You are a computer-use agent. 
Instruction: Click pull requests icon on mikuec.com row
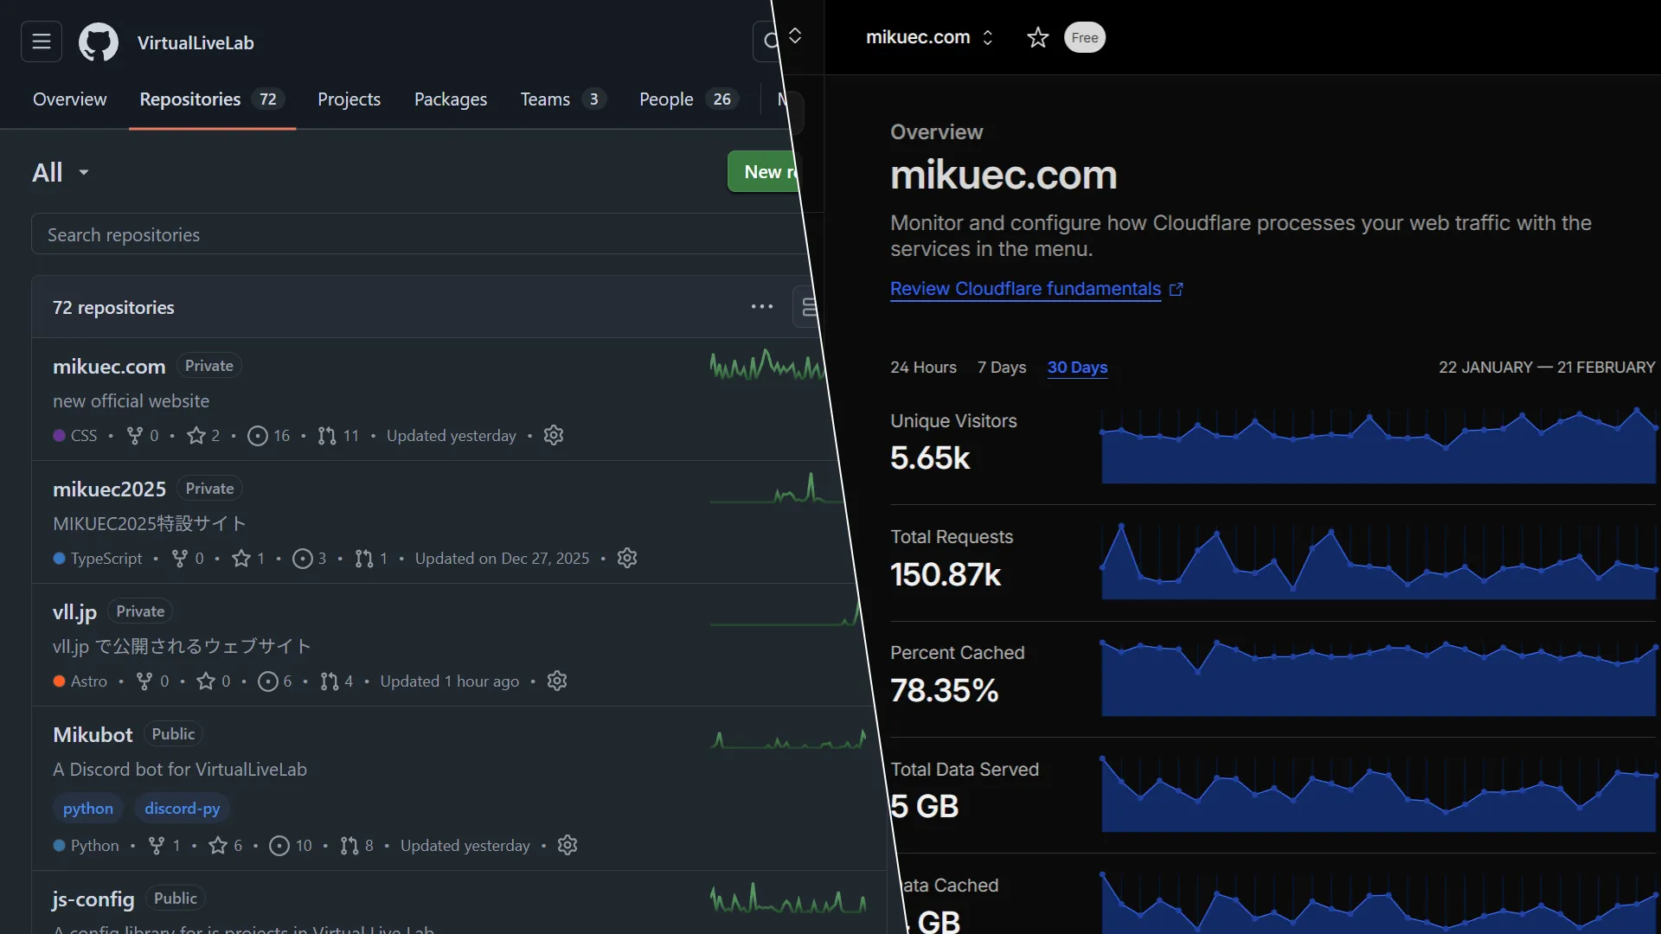[x=327, y=436]
